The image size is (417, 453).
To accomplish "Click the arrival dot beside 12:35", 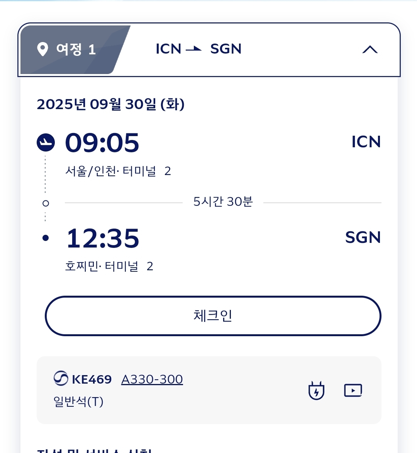I will point(46,238).
